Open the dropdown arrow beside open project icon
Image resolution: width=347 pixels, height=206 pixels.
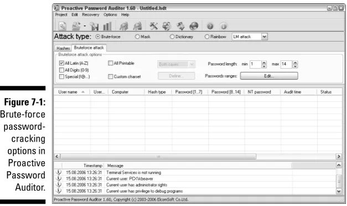tap(85, 26)
